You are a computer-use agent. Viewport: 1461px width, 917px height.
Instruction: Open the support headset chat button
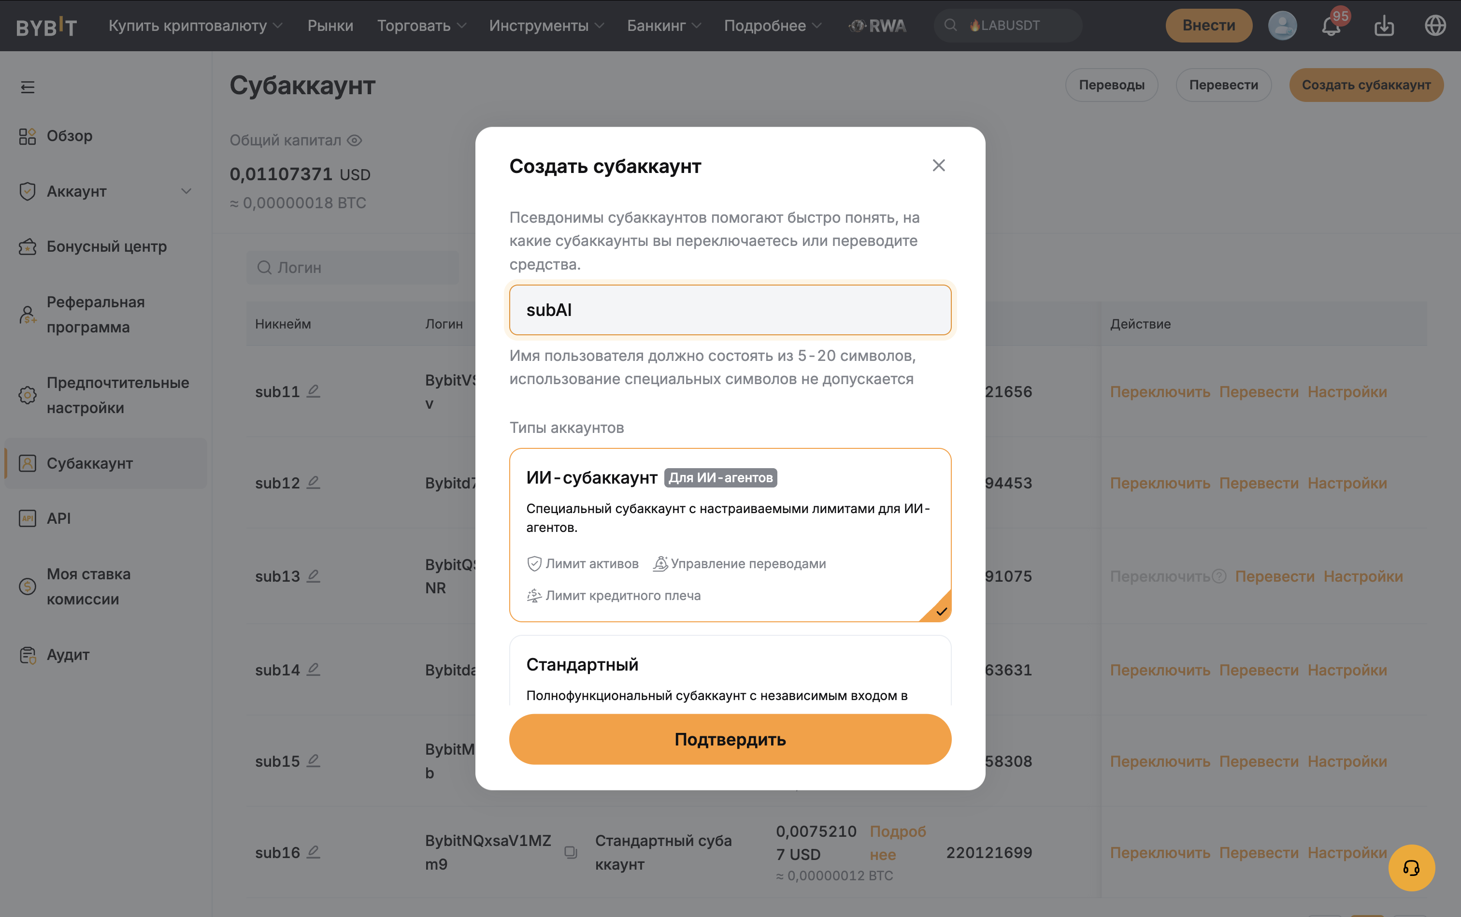pyautogui.click(x=1411, y=868)
